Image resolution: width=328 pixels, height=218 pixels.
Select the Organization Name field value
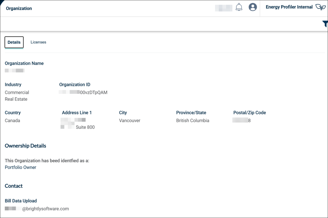pyautogui.click(x=15, y=70)
